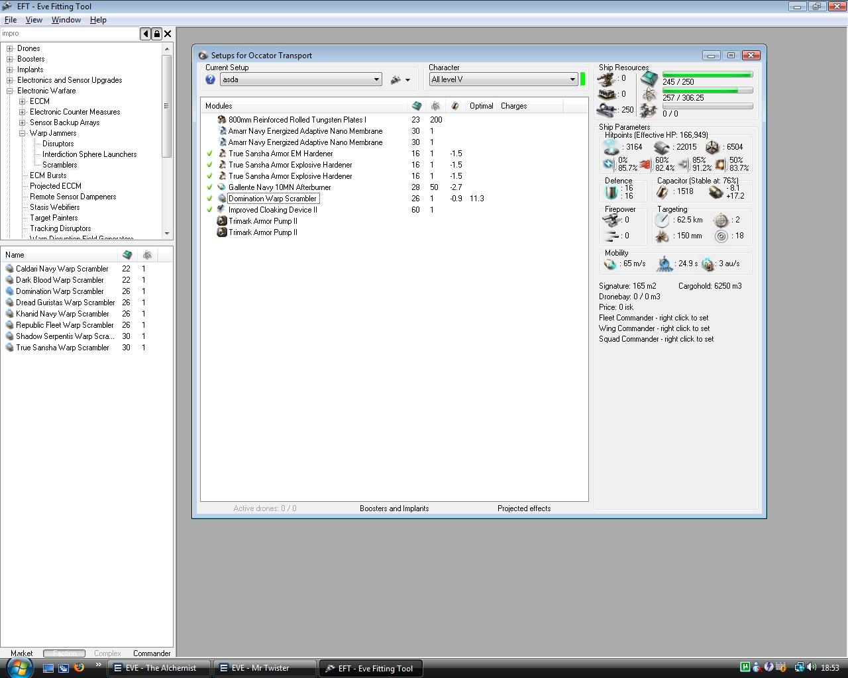Click the scan resolution icon showing 150 mm
Viewport: 848px width, 678px height.
(662, 236)
